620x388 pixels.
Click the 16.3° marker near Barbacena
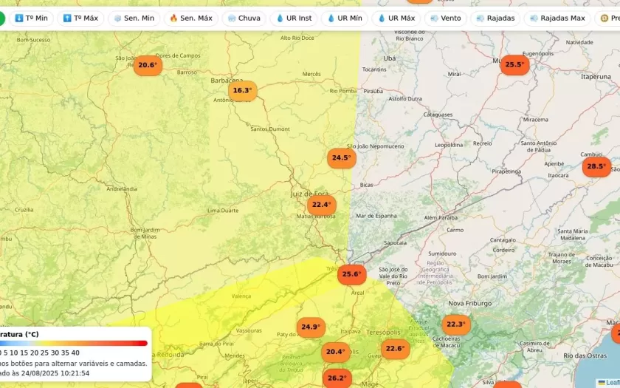(x=242, y=91)
